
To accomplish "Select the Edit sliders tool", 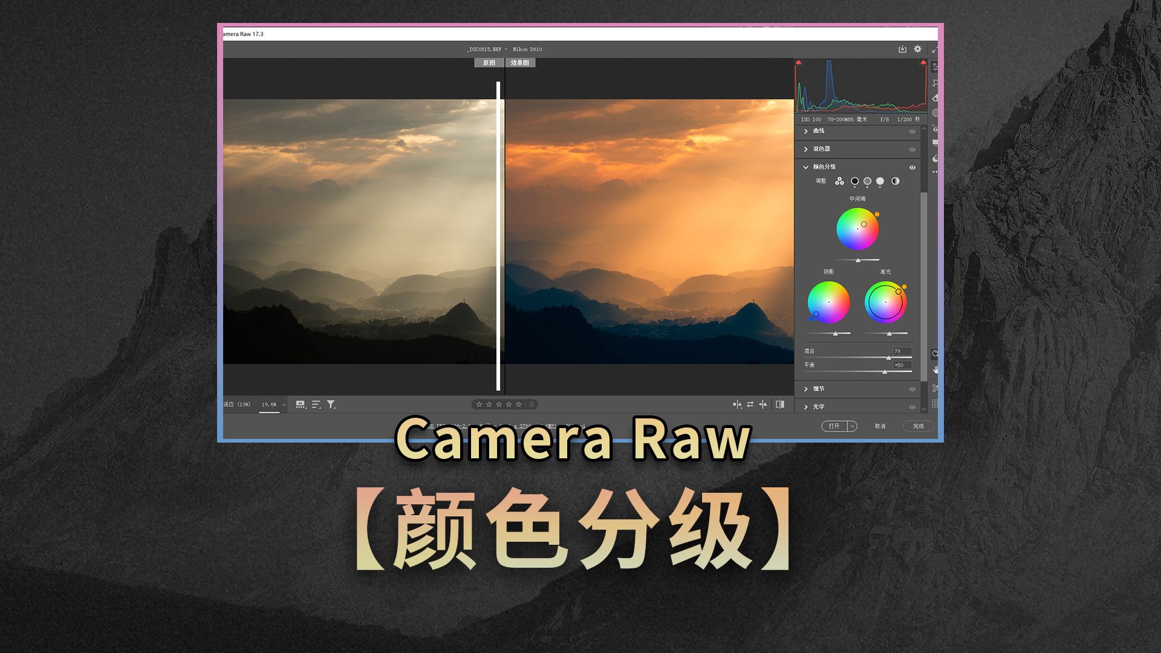I will click(935, 67).
